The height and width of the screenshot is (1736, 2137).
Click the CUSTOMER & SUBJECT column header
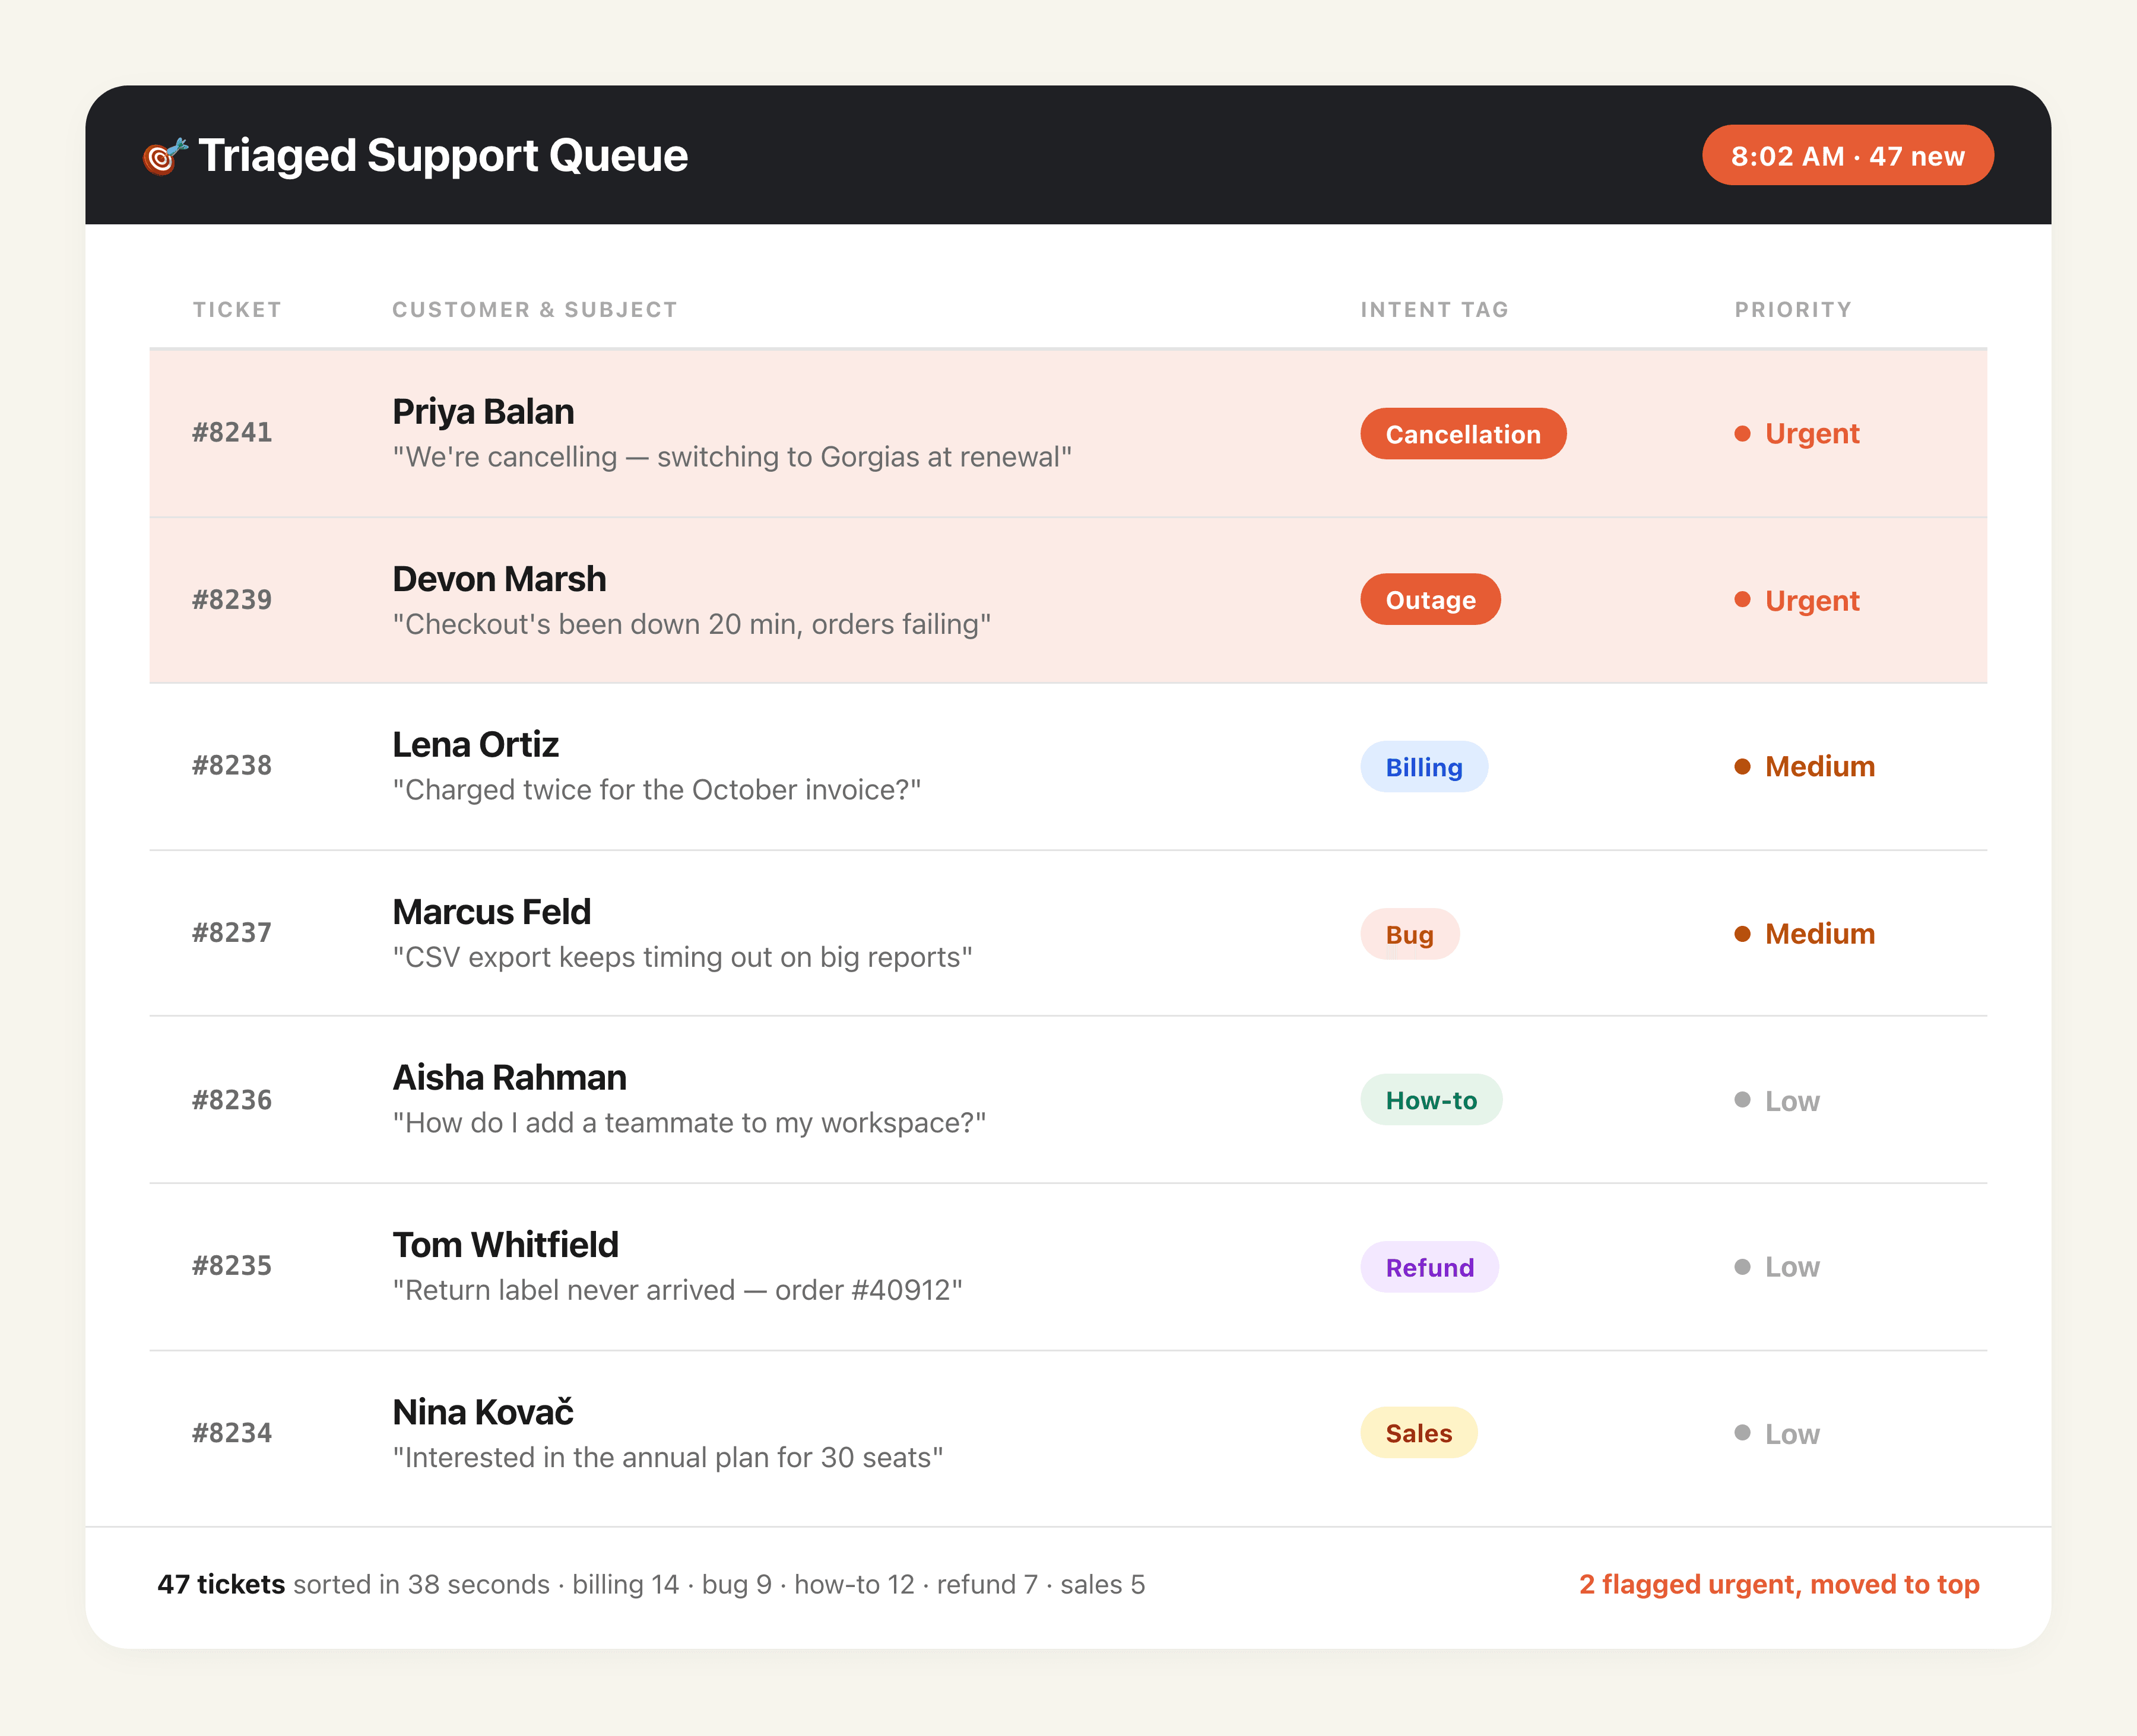(534, 310)
